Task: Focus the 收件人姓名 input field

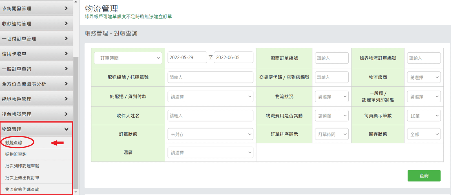Action: point(210,116)
